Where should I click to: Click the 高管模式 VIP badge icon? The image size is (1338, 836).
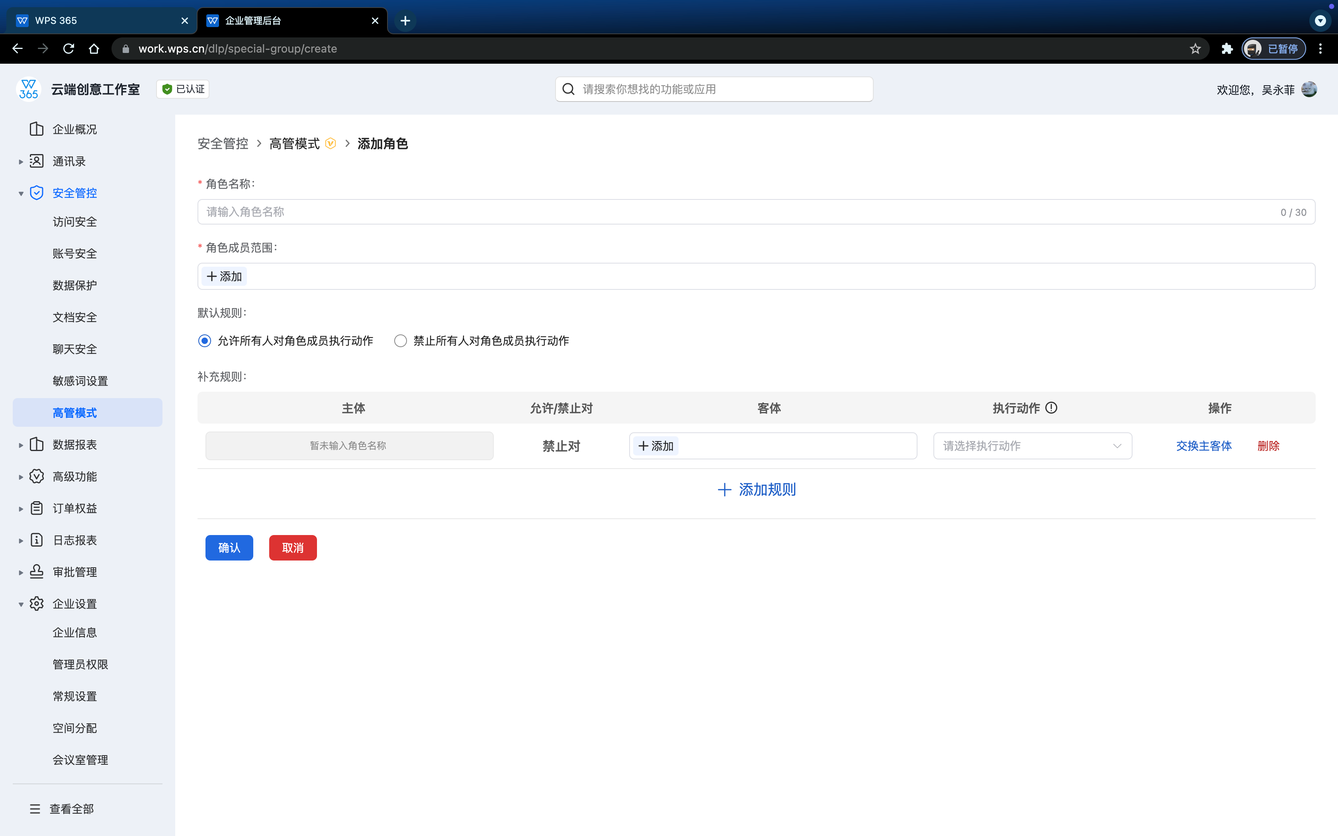click(x=331, y=144)
